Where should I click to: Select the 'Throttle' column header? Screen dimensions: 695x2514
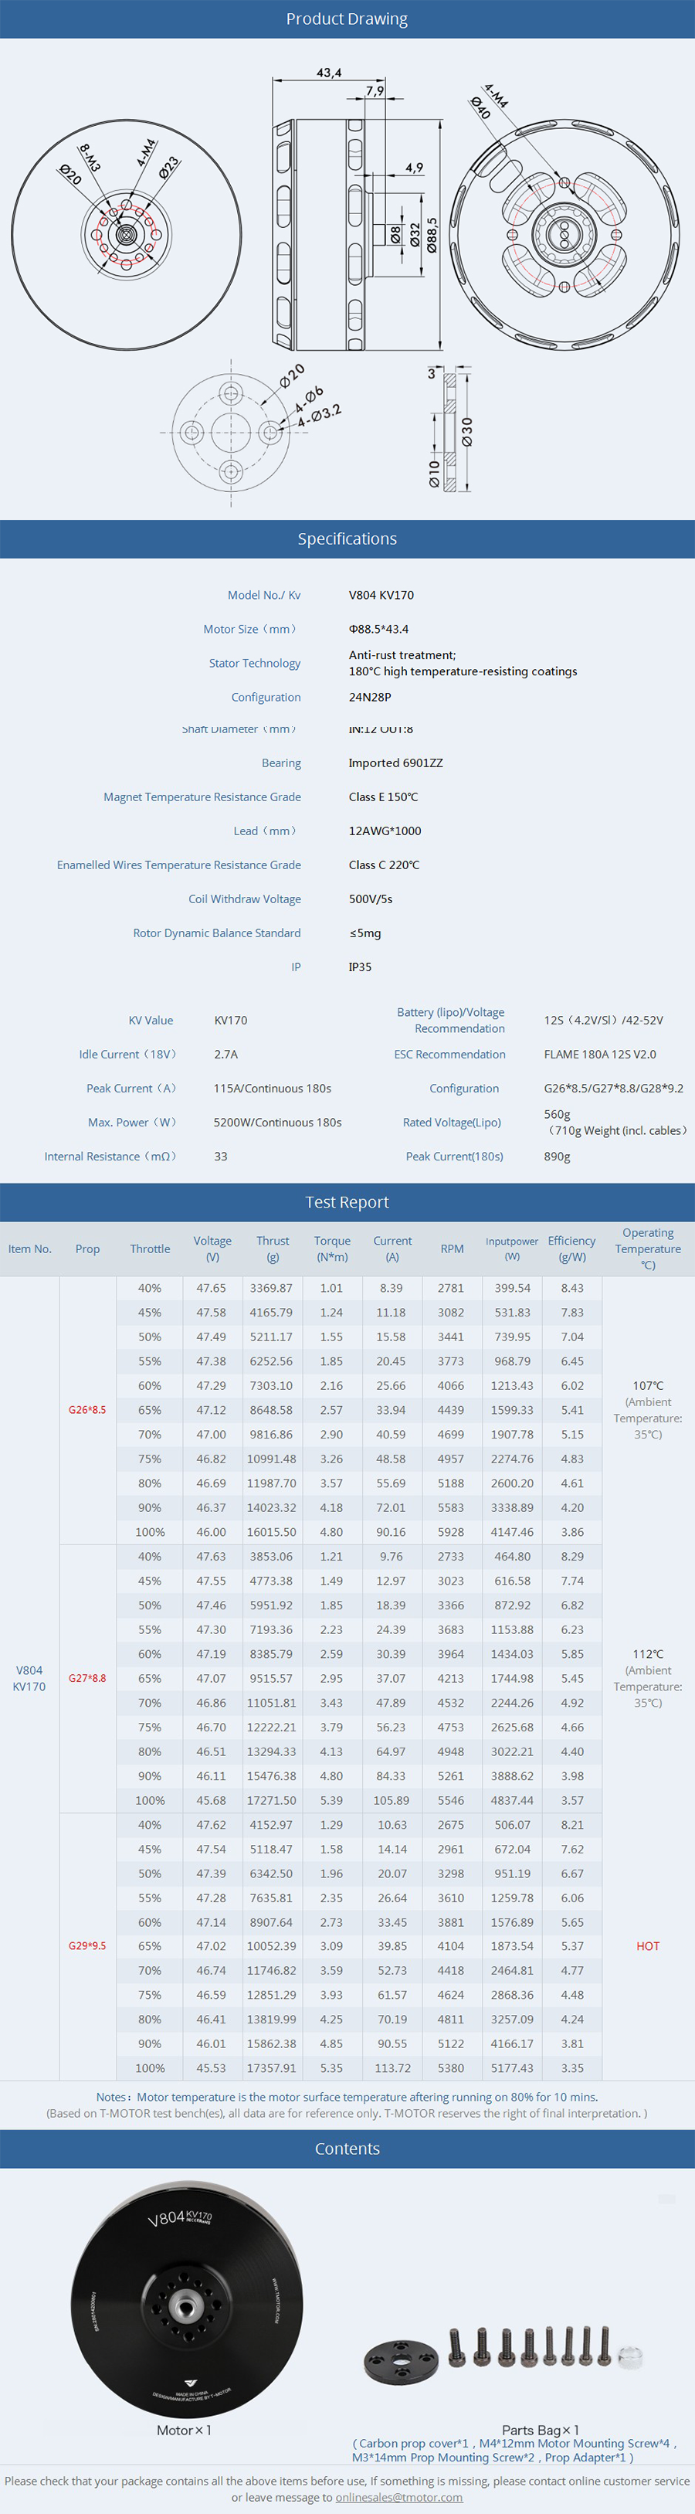[x=151, y=1249]
